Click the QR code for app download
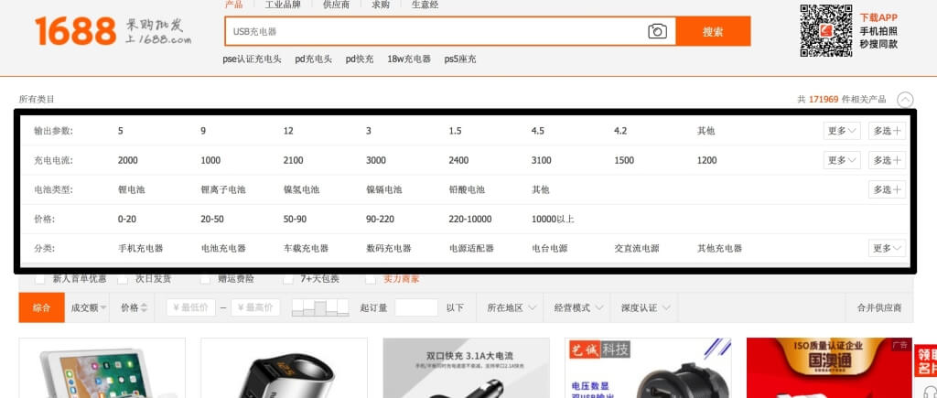937x398 pixels. (826, 30)
